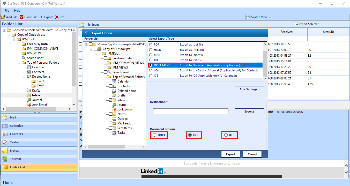Check the Sent Items folder checkbox
Image resolution: width=350 pixels, height=186 pixels.
tap(110, 128)
